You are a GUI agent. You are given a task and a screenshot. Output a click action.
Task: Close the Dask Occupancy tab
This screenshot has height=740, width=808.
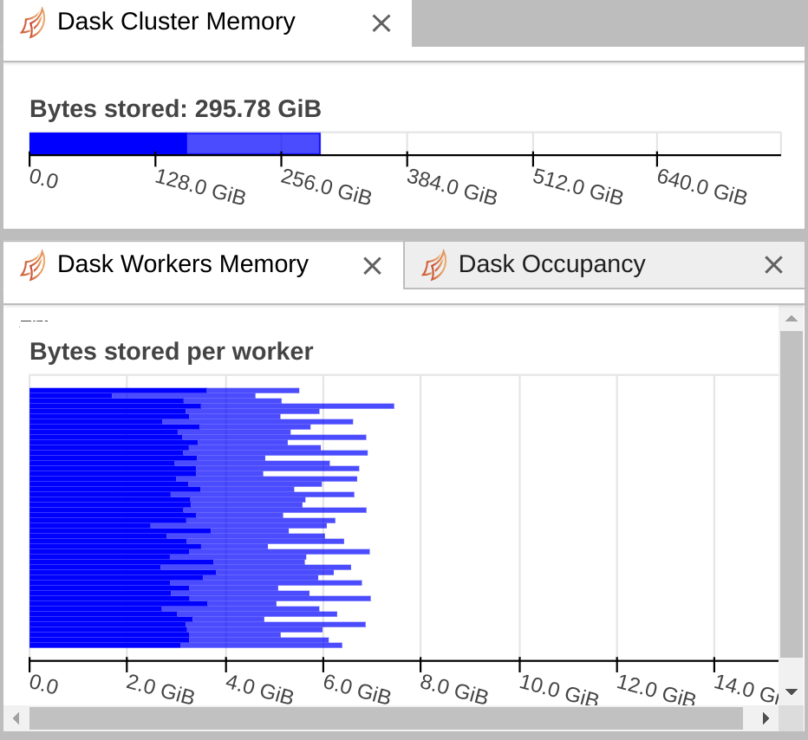[x=773, y=265]
